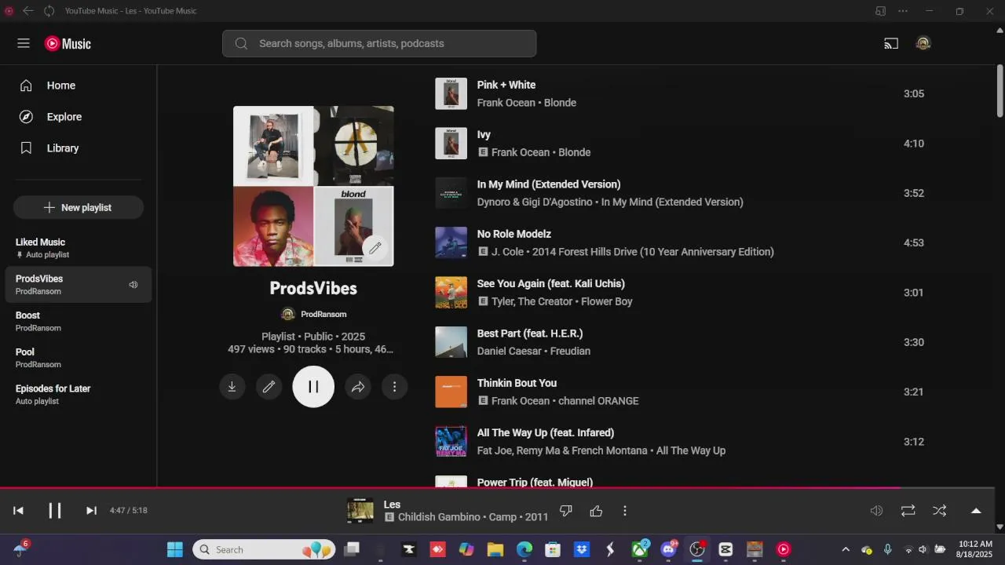
Task: Open the Liked Music playlist
Action: coord(79,248)
